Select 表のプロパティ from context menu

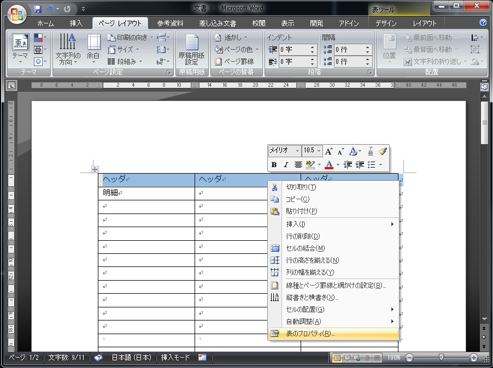point(310,334)
